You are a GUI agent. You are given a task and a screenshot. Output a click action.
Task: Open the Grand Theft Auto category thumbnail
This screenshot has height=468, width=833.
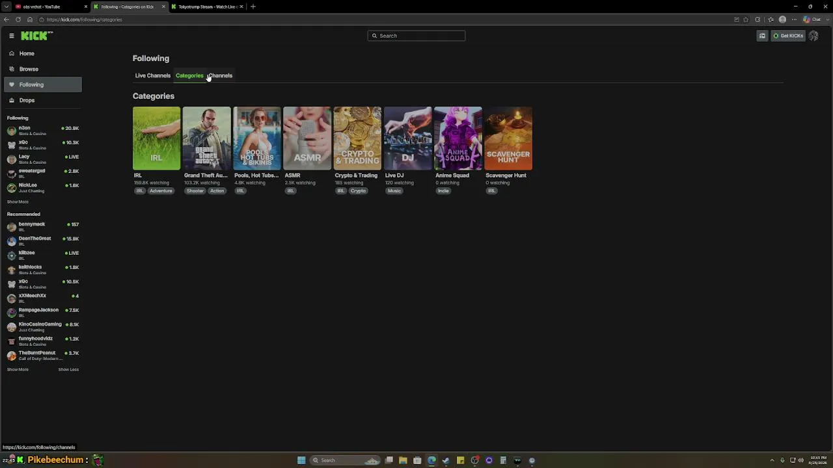pos(207,138)
